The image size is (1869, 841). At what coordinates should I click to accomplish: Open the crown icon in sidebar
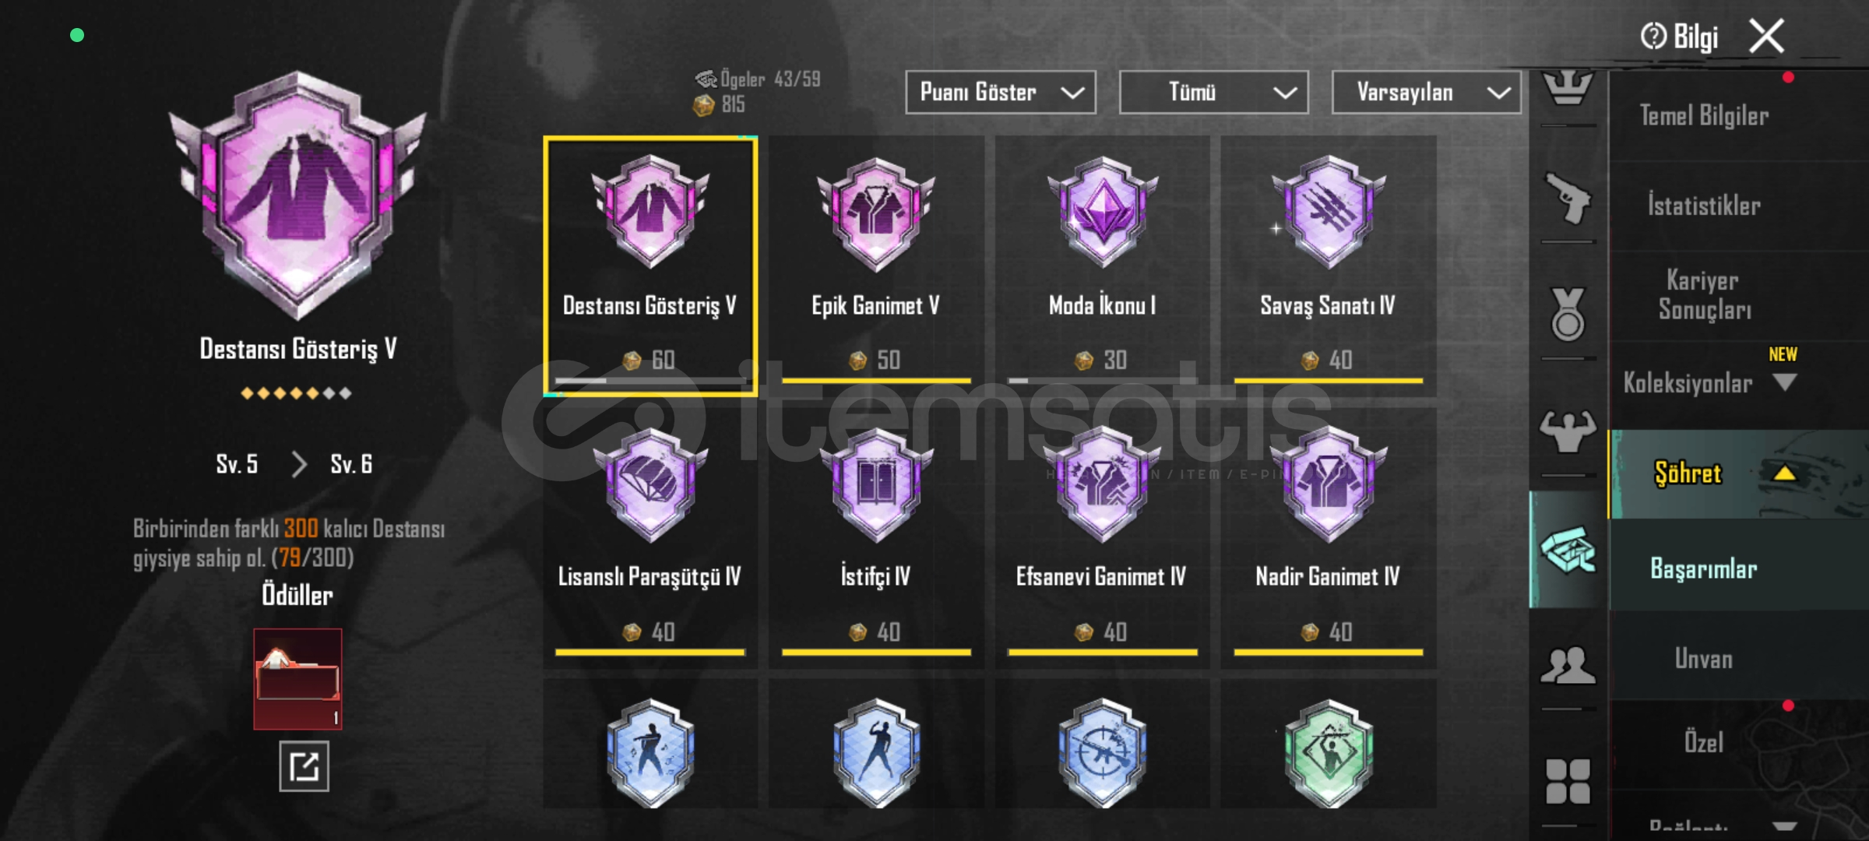click(x=1568, y=88)
